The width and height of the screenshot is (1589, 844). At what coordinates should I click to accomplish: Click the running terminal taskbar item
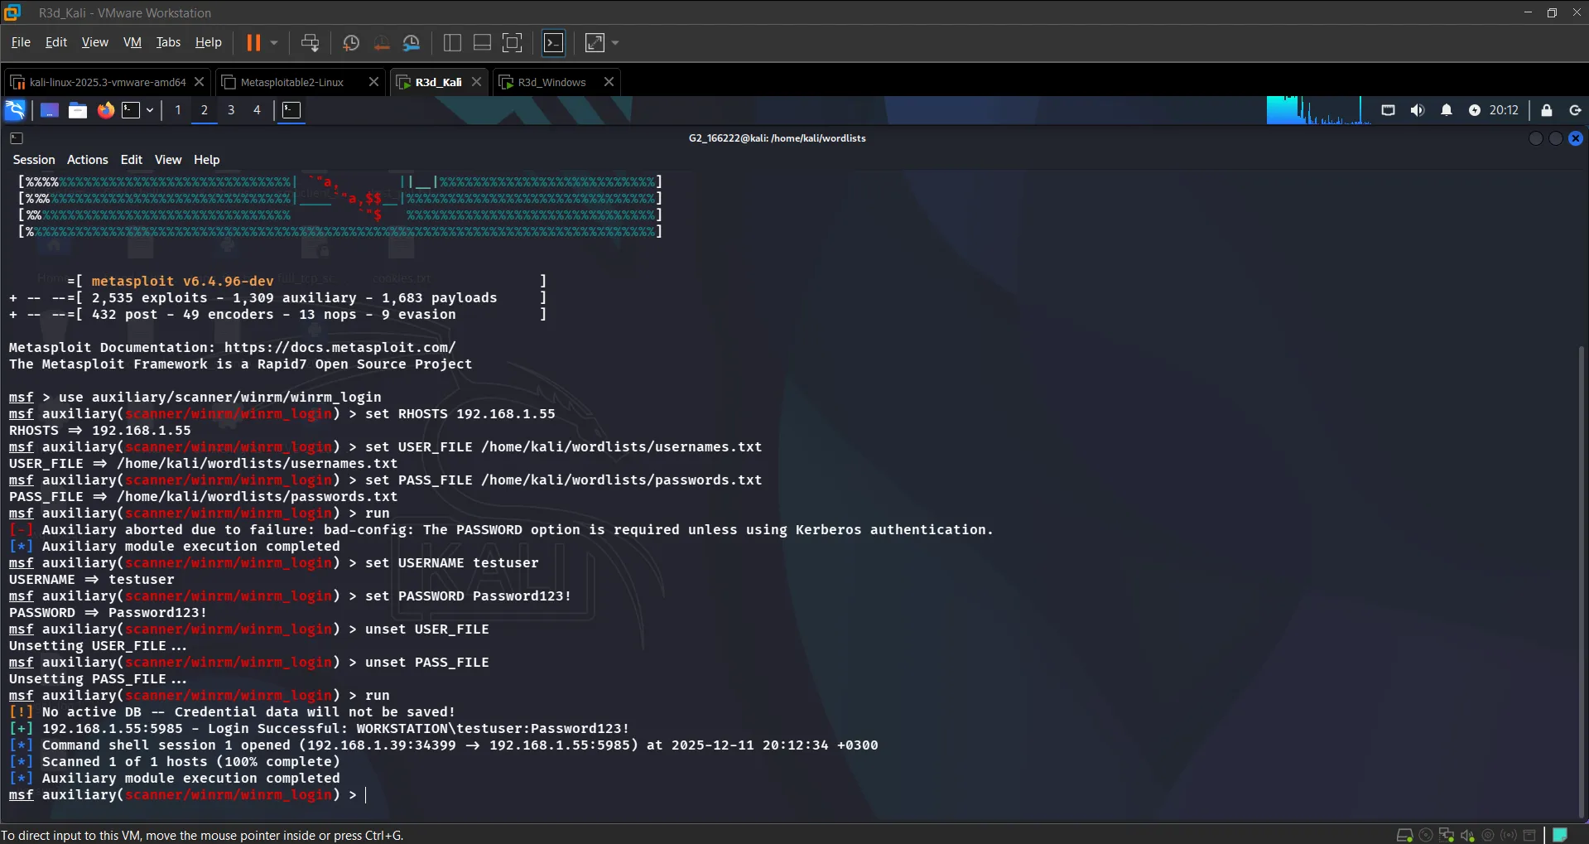tap(291, 110)
